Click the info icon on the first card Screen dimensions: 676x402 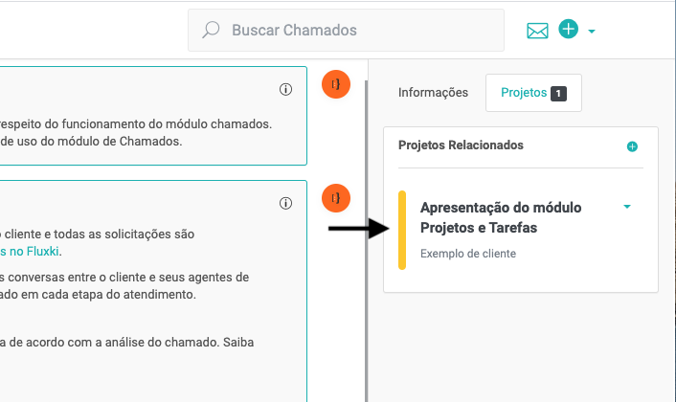coord(285,89)
